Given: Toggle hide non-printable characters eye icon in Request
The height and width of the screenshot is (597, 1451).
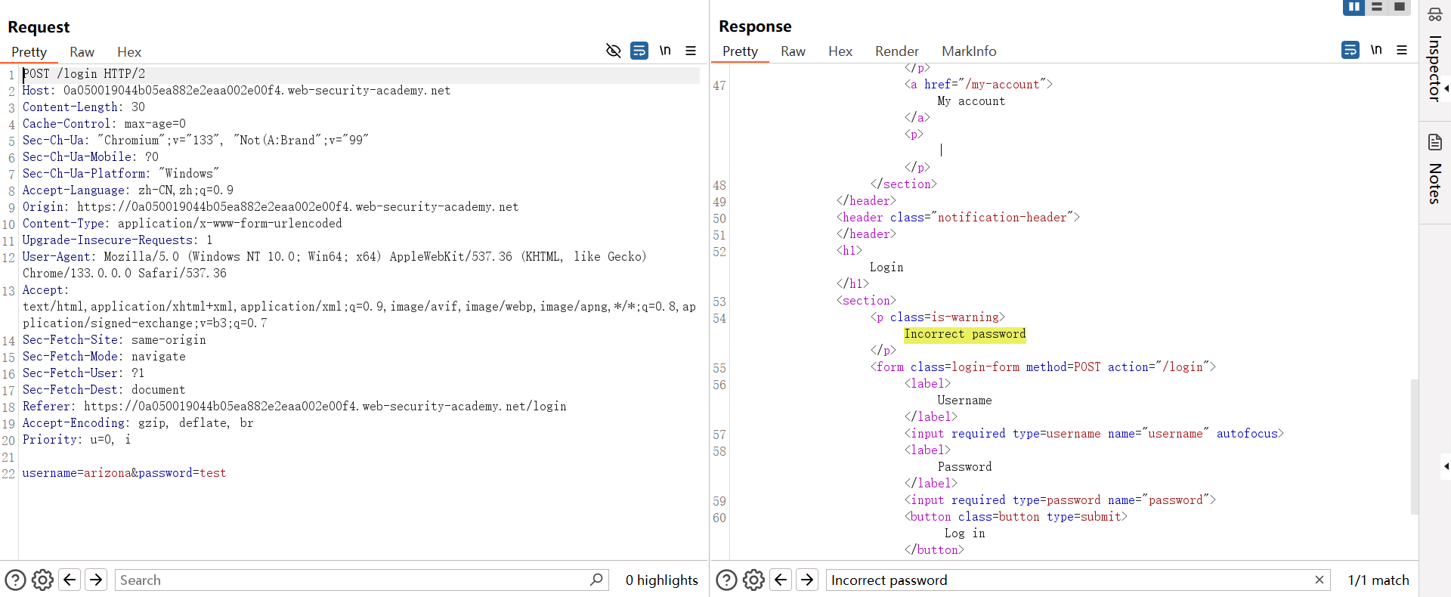Looking at the screenshot, I should pos(613,51).
